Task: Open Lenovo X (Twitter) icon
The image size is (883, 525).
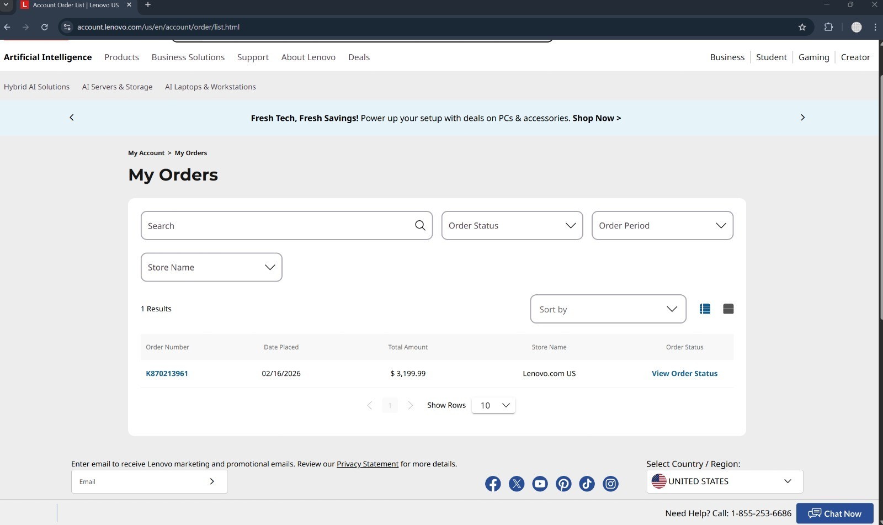Action: pyautogui.click(x=517, y=484)
